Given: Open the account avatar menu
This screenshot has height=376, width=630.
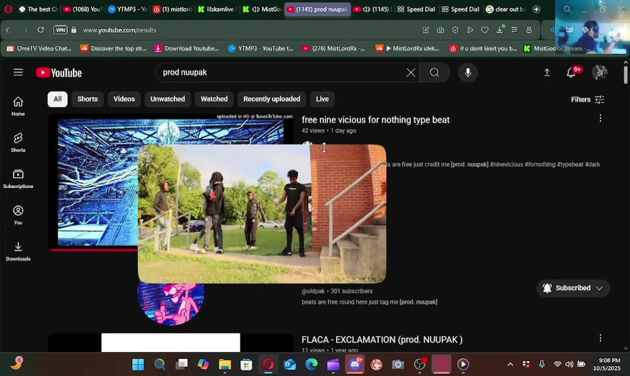Looking at the screenshot, I should [x=600, y=73].
